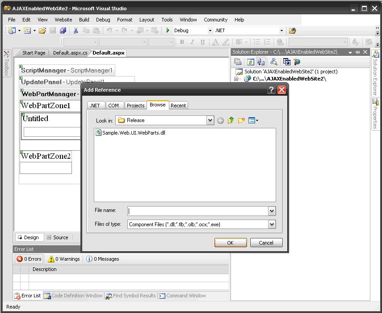Click the New Project toolbar icon
Viewport: 382px width, 313px height.
12,30
